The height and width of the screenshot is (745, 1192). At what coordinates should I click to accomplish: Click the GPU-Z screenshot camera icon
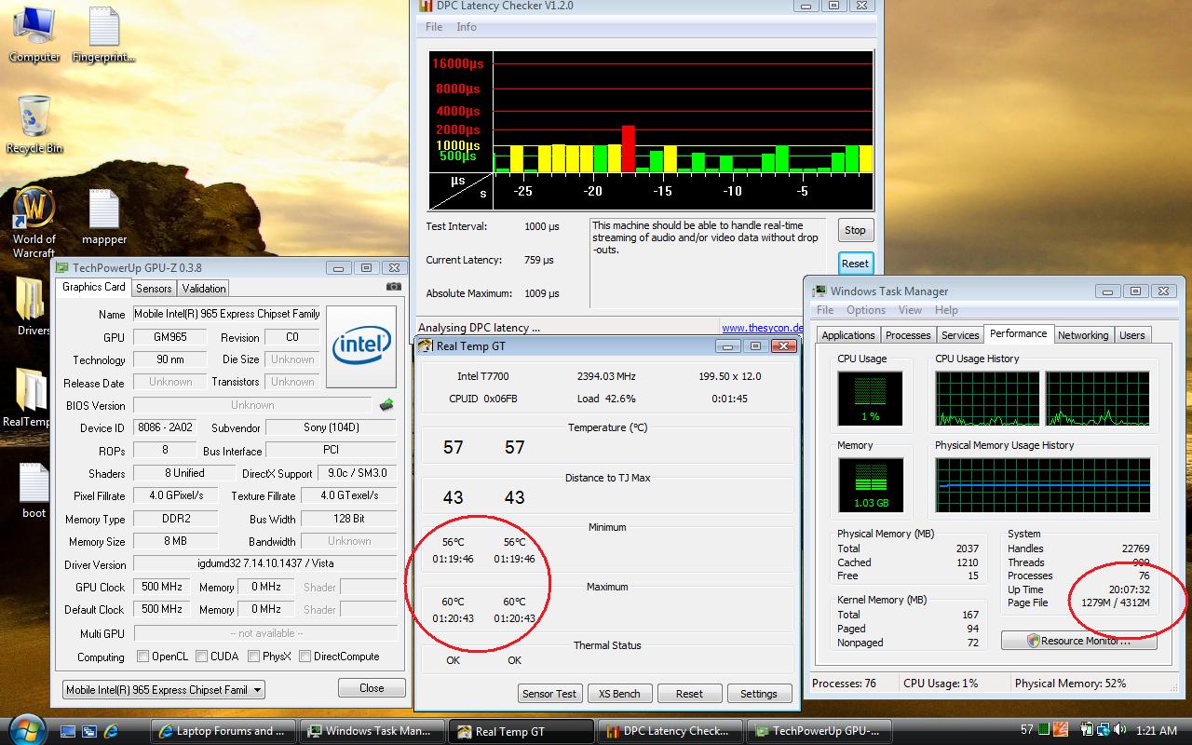point(394,287)
